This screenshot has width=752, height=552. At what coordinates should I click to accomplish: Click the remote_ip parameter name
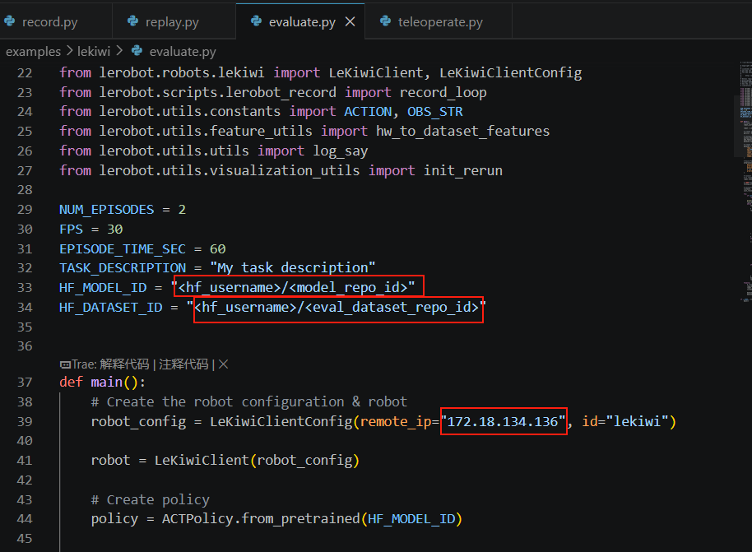[x=396, y=421]
